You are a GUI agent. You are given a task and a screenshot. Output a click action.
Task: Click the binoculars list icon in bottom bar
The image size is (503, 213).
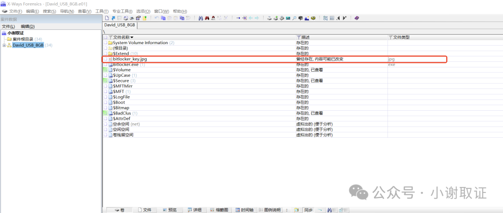(332, 210)
